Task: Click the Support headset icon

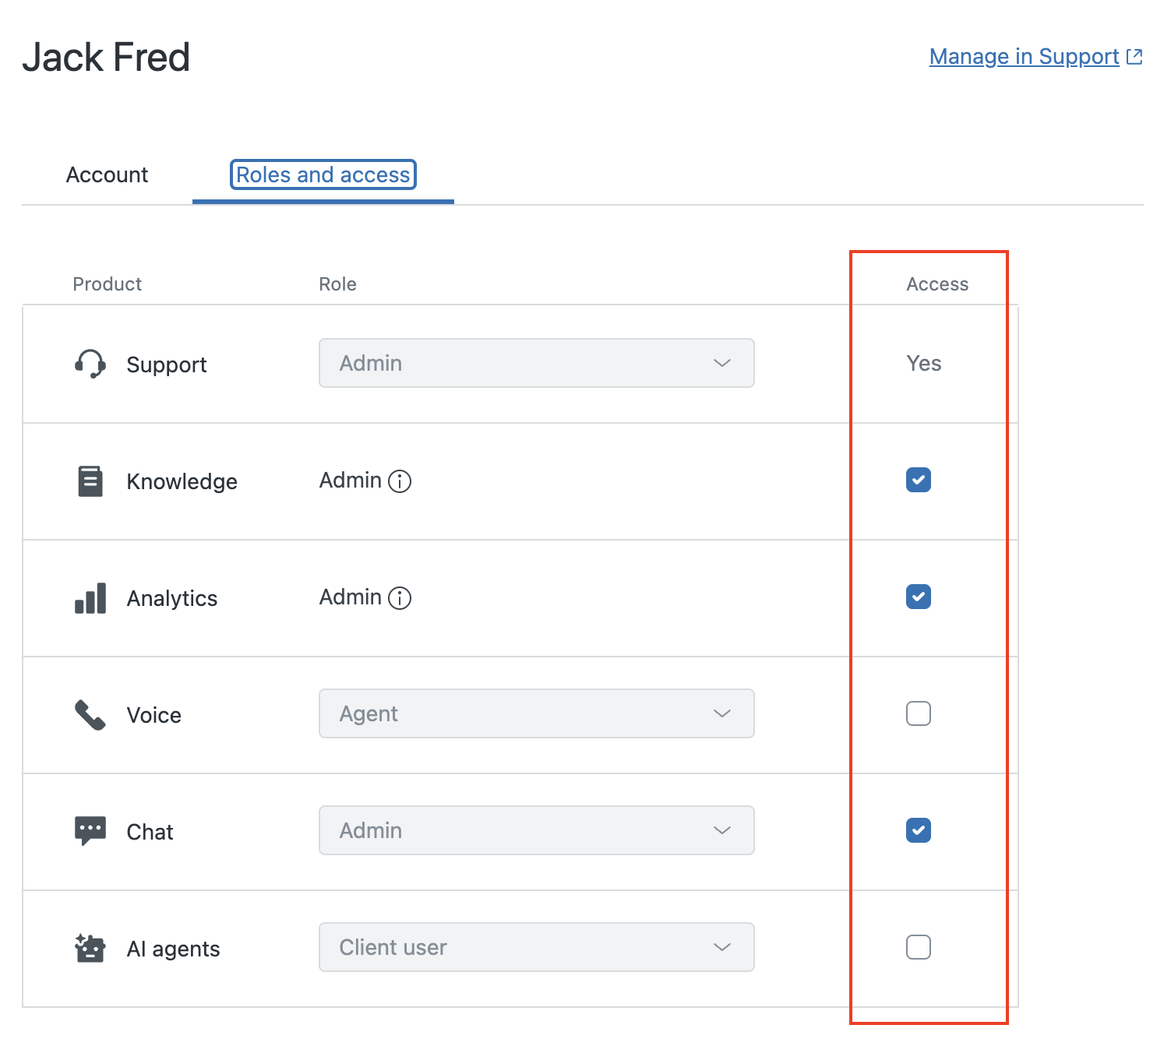Action: click(90, 364)
